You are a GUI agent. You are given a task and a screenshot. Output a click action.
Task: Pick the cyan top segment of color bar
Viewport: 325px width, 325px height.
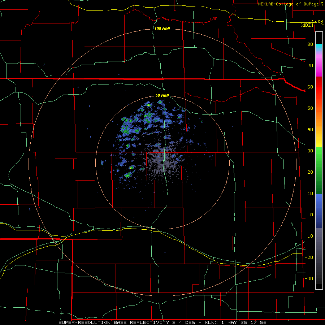[x=319, y=48]
